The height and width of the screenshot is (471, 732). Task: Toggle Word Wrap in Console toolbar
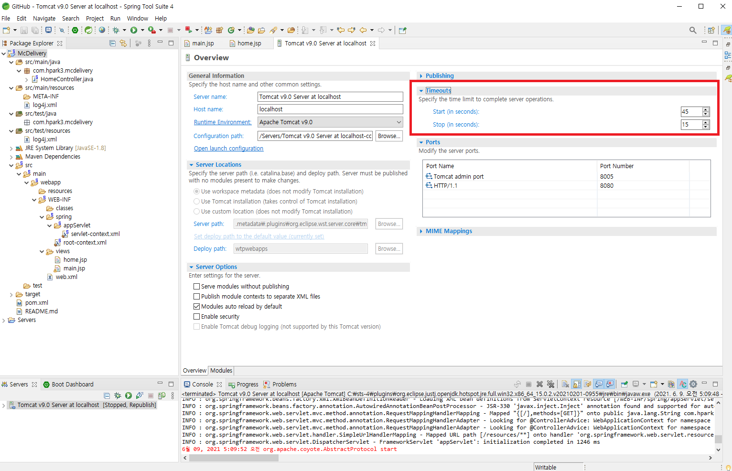click(x=587, y=384)
